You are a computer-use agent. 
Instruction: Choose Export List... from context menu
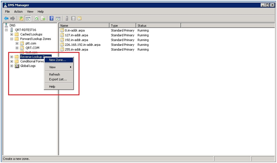(x=59, y=80)
